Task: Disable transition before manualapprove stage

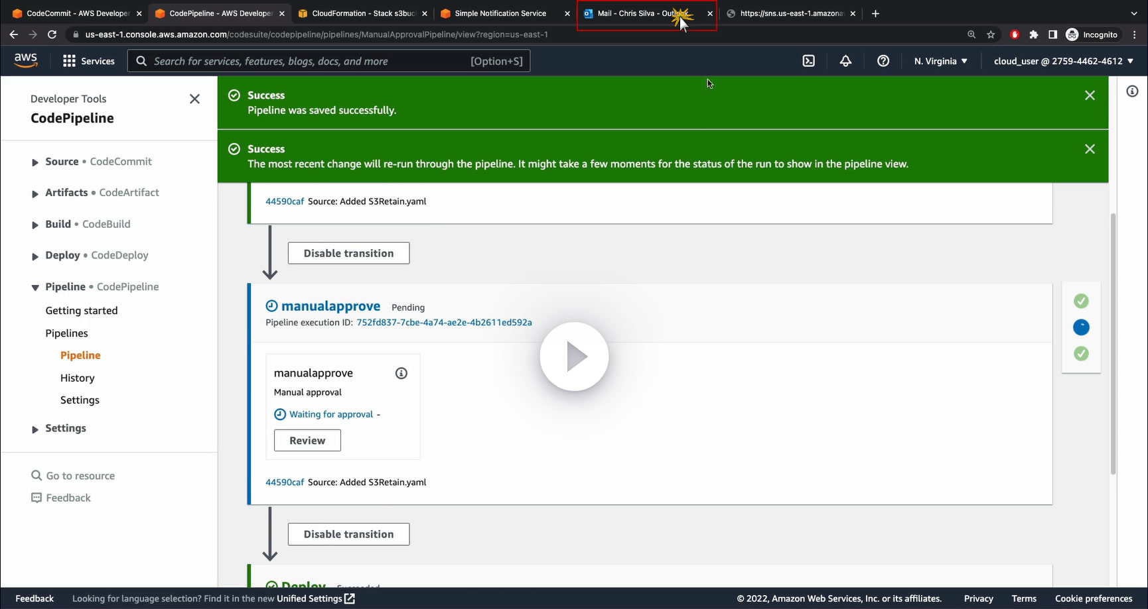Action: 348,253
